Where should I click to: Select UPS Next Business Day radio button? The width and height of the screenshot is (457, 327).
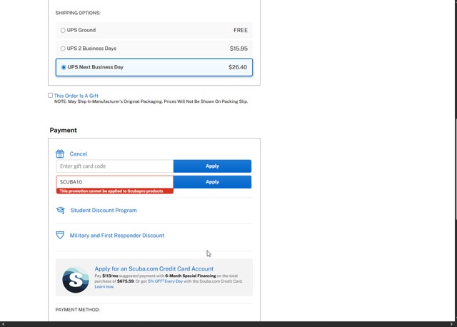click(64, 67)
